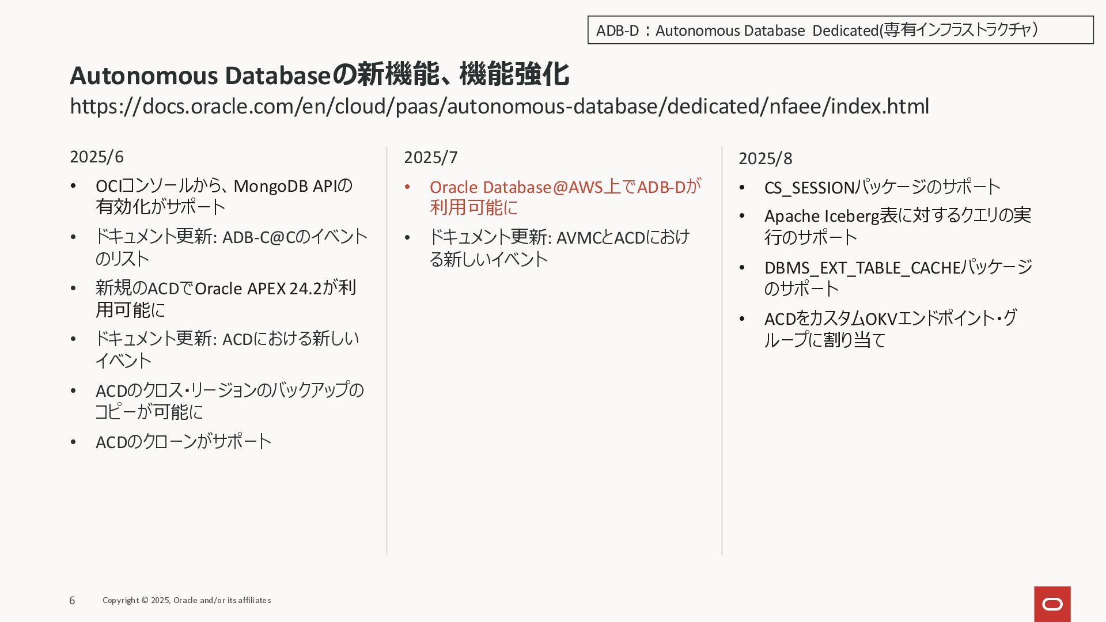Open the docs.oracle.com nfaee URL

tap(499, 107)
